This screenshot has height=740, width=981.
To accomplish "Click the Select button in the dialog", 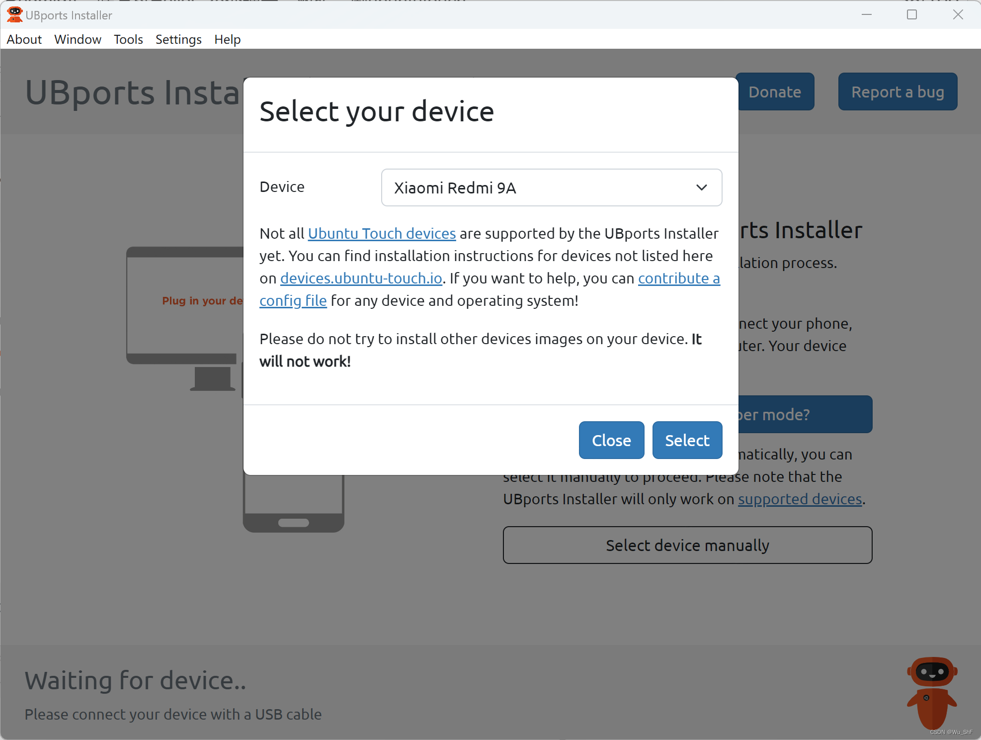I will click(687, 440).
